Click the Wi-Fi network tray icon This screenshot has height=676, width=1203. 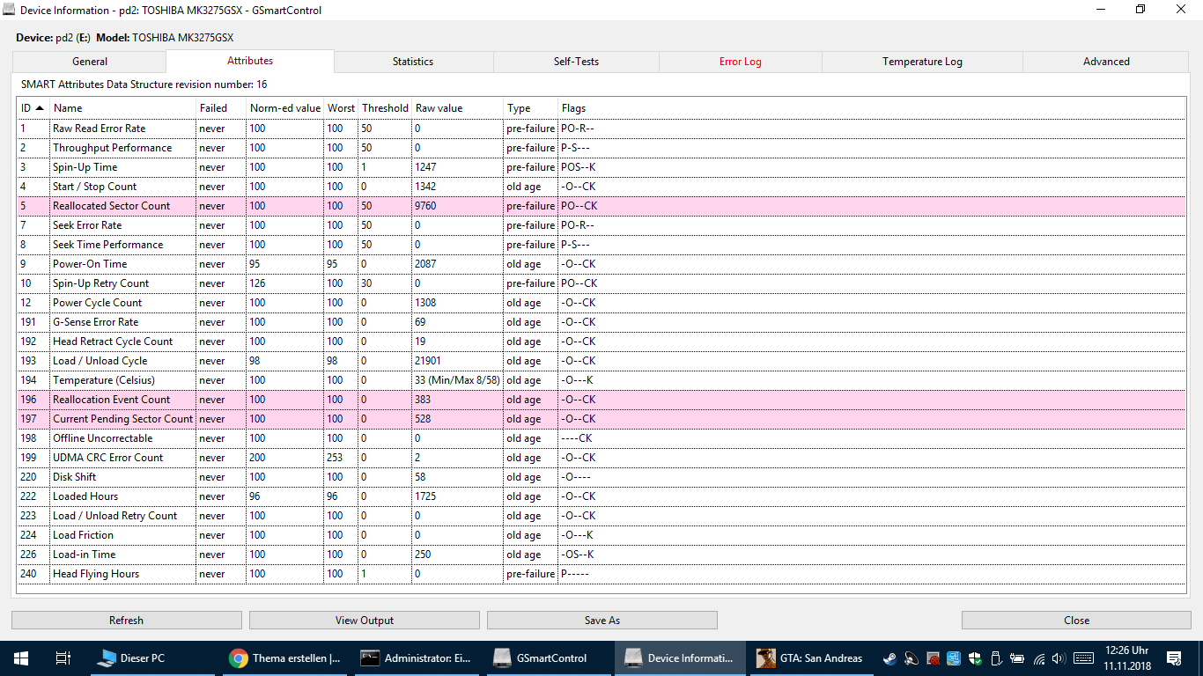tap(1039, 658)
